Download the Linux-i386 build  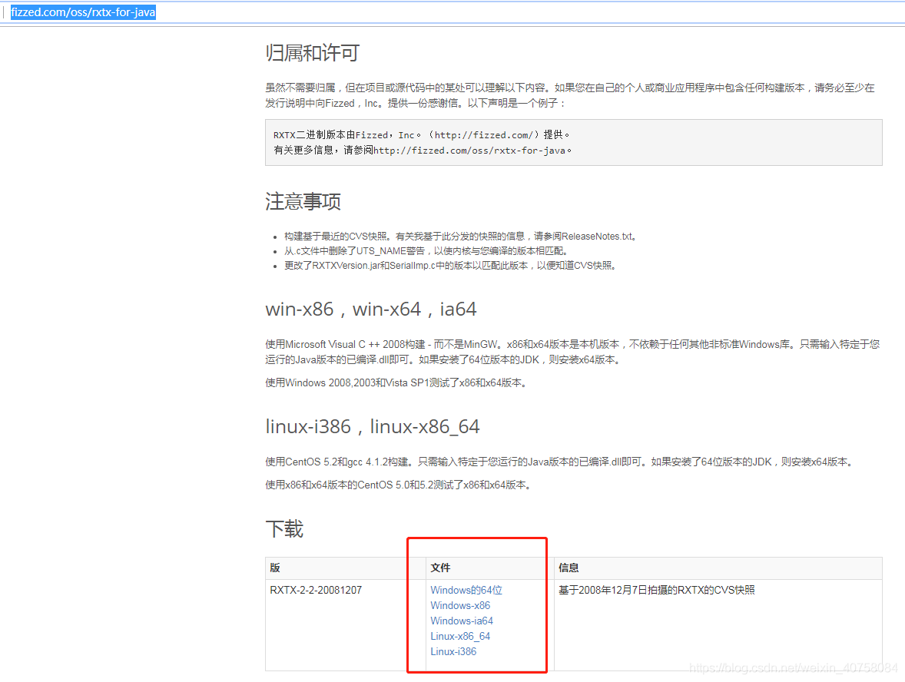tap(453, 651)
